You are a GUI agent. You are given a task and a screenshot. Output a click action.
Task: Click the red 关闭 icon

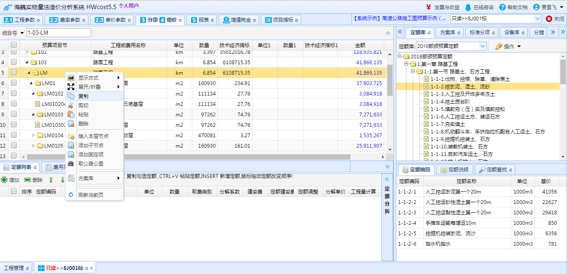tap(549, 19)
